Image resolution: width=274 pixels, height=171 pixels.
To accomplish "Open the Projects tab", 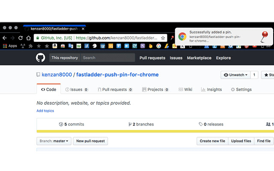I will 155,89.
